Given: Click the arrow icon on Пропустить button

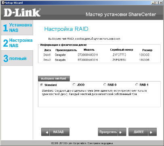Looking at the screenshot, I should coord(120,132).
